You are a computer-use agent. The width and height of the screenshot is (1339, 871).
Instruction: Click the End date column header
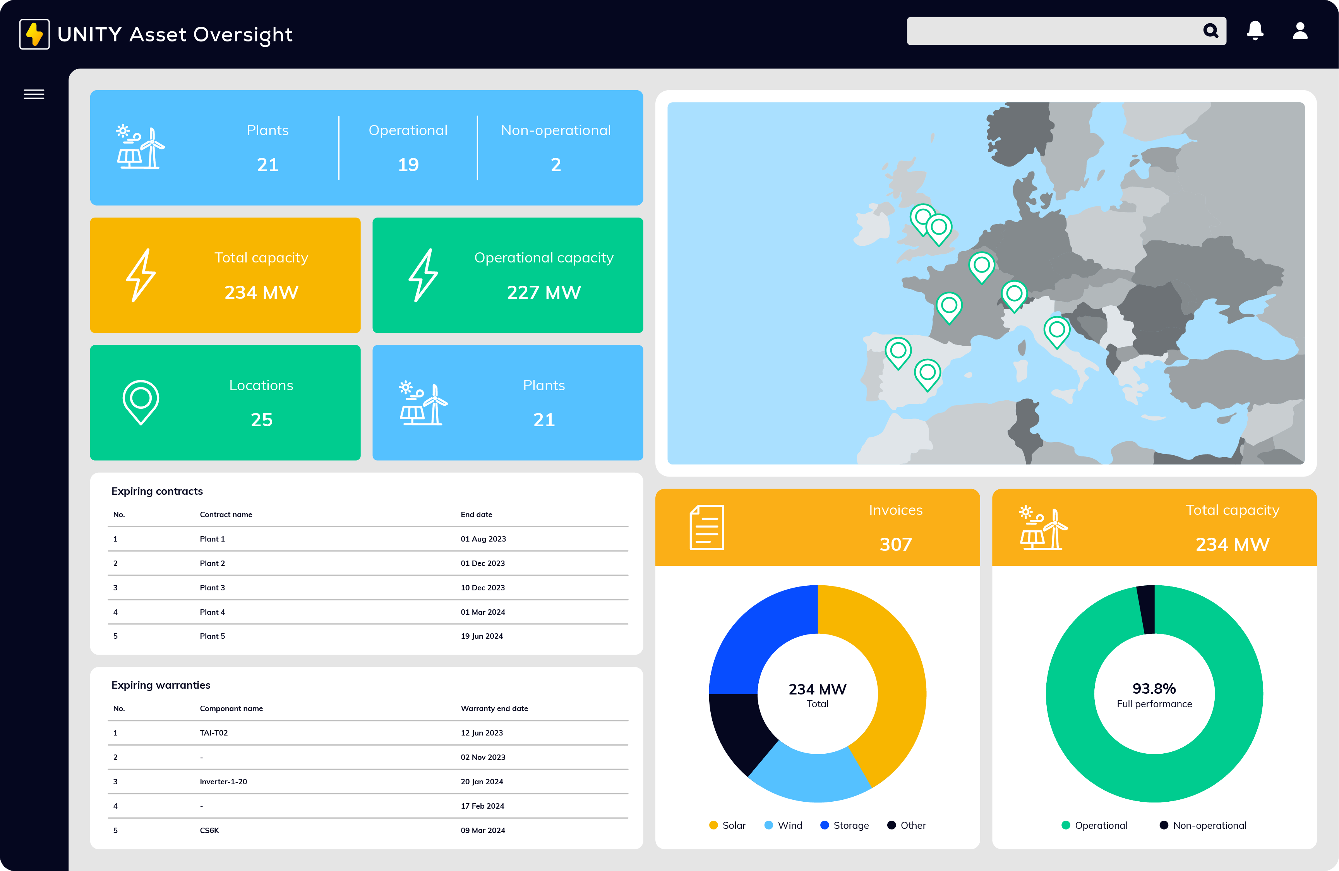[476, 514]
